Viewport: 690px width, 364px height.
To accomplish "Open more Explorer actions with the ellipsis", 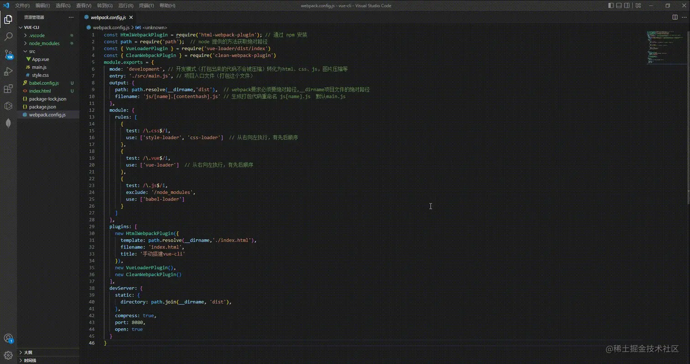I will click(71, 17).
